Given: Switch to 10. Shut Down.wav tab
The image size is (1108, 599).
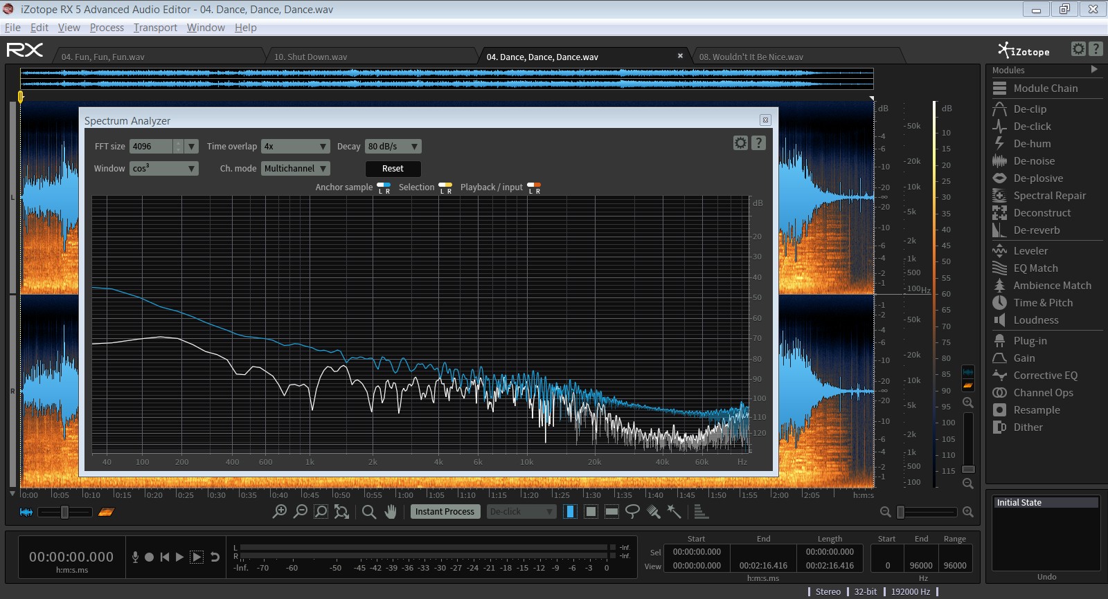Looking at the screenshot, I should point(372,57).
